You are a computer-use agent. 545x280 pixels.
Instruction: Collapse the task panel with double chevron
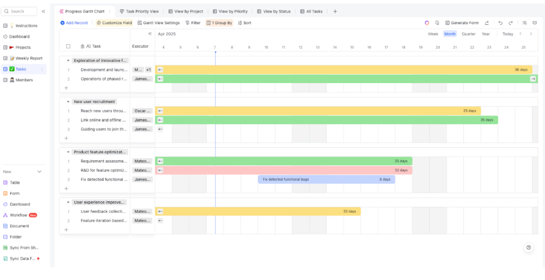pos(150,34)
